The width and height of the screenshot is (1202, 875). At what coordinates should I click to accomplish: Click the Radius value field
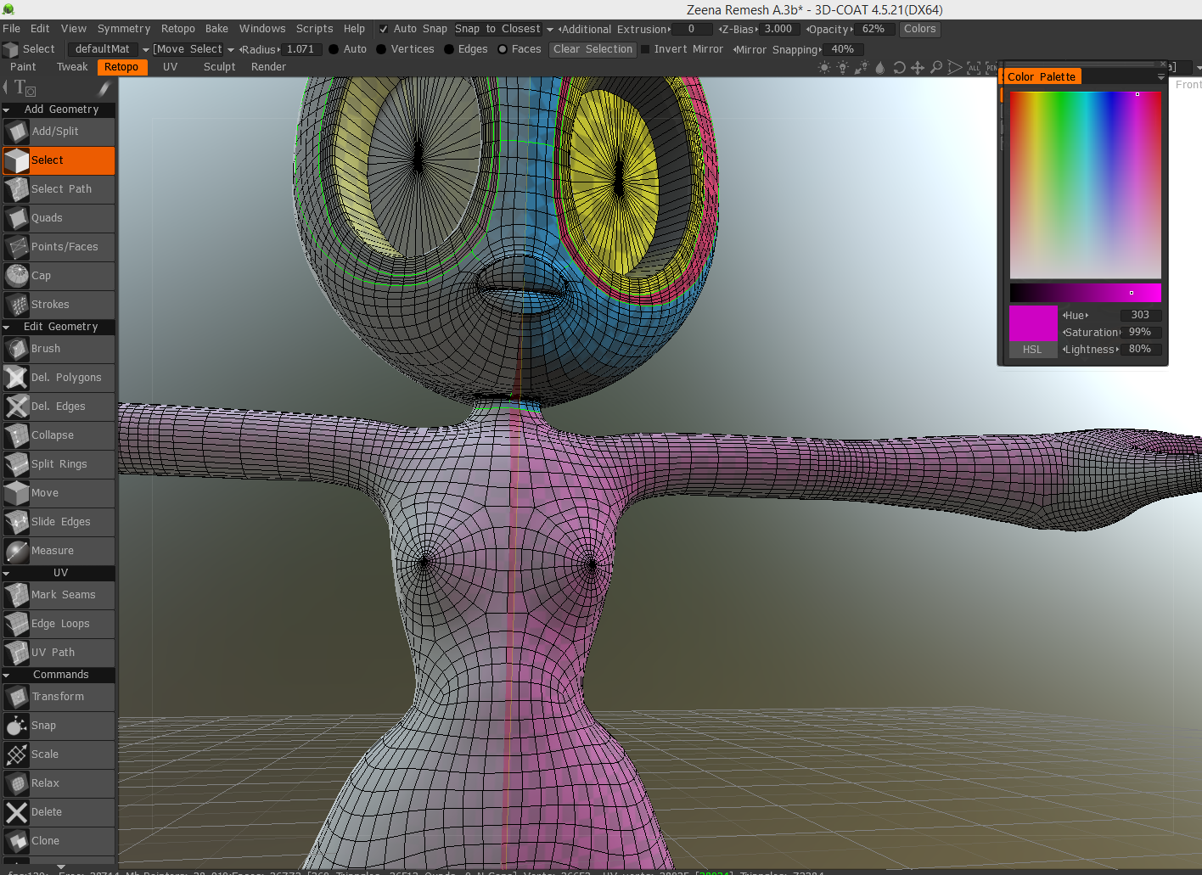click(x=300, y=49)
